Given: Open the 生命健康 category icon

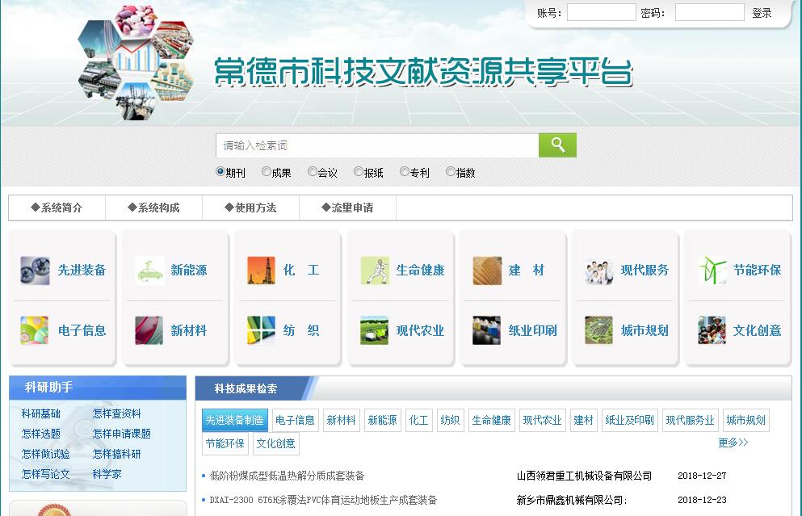Looking at the screenshot, I should pyautogui.click(x=375, y=271).
